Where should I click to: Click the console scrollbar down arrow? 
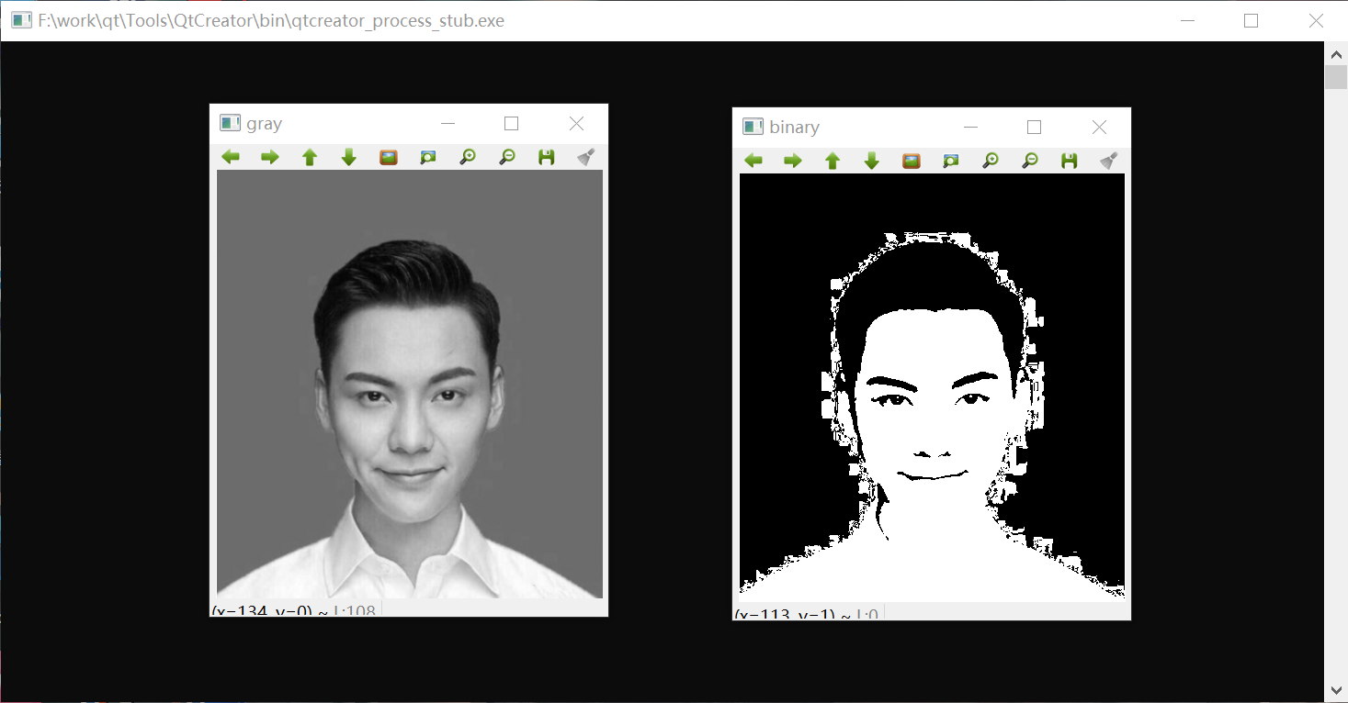pyautogui.click(x=1336, y=689)
